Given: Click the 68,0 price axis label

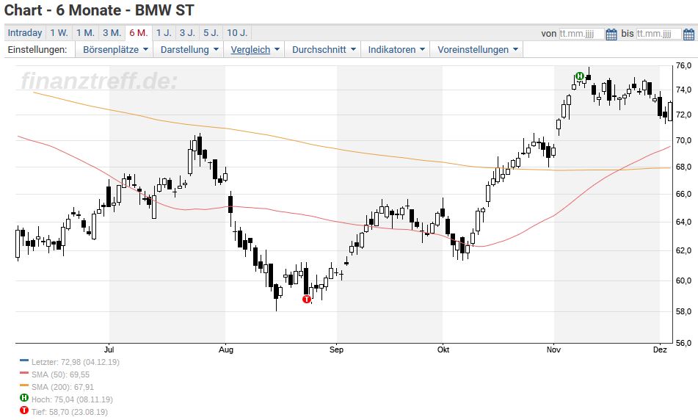Looking at the screenshot, I should pyautogui.click(x=683, y=167).
